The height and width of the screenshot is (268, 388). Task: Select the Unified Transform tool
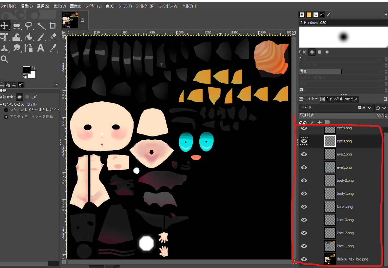5,37
